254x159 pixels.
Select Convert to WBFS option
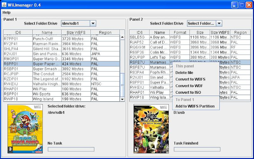pos(190,79)
